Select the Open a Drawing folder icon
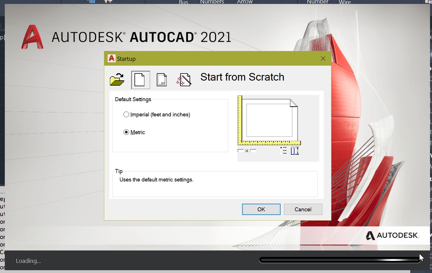This screenshot has height=273, width=432. 117,80
